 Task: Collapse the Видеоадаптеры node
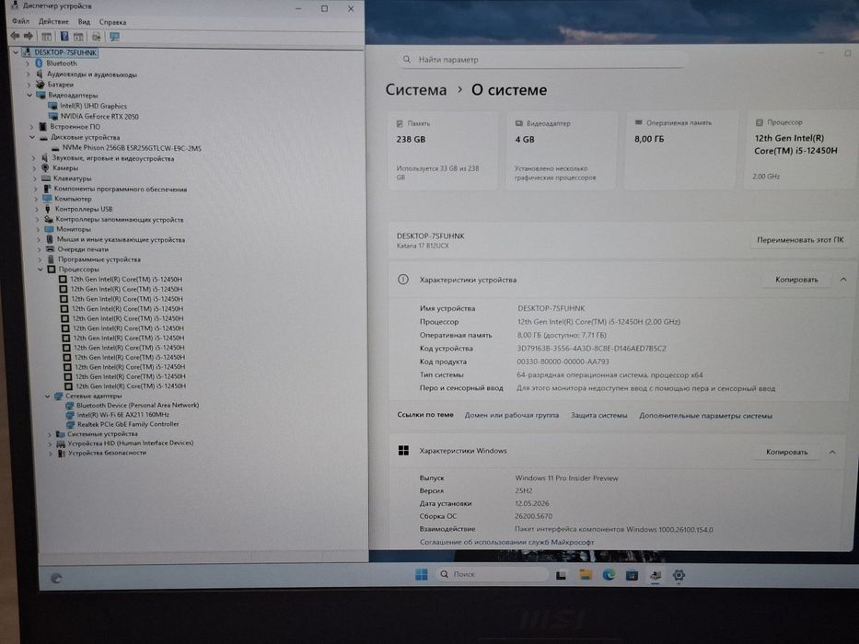tap(29, 96)
